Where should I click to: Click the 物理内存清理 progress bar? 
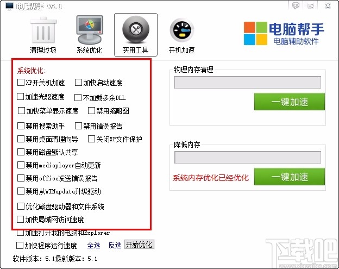[x=248, y=83]
